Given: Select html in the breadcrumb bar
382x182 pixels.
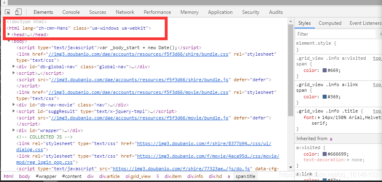Looking at the screenshot, I should pyautogui.click(x=9, y=176).
